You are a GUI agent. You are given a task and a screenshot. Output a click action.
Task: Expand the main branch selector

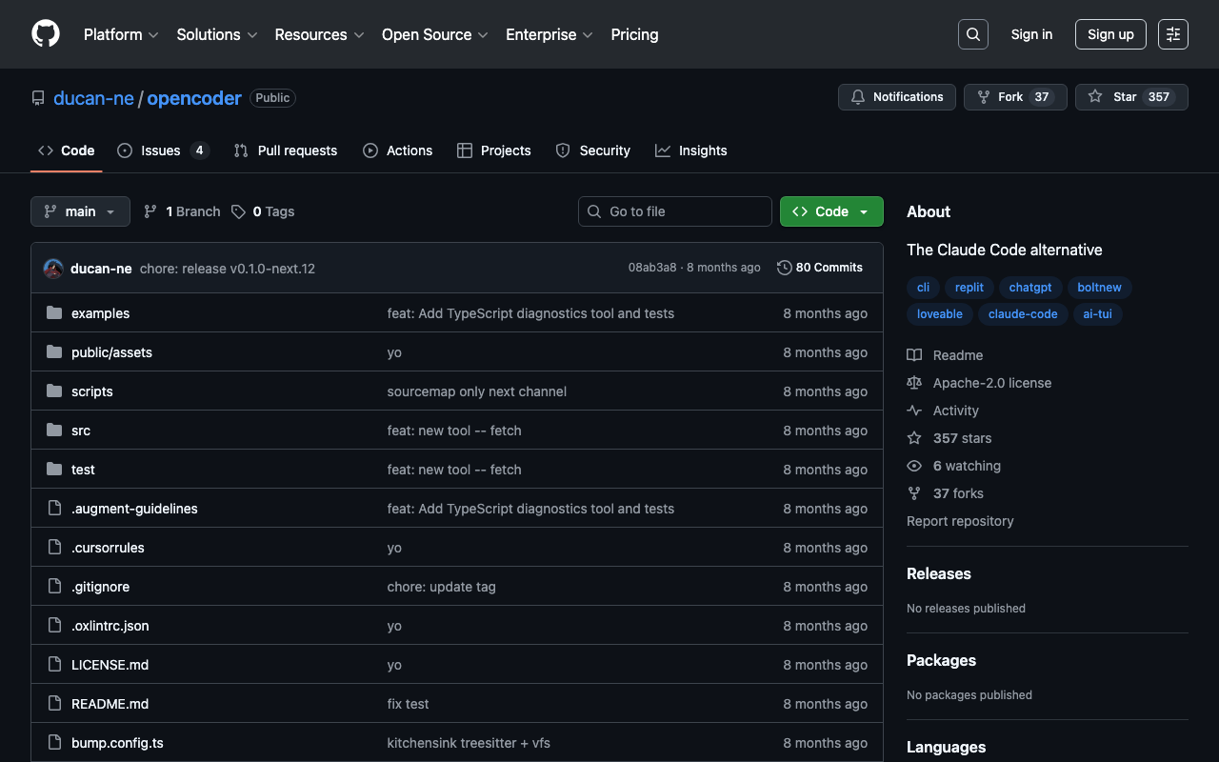(80, 211)
